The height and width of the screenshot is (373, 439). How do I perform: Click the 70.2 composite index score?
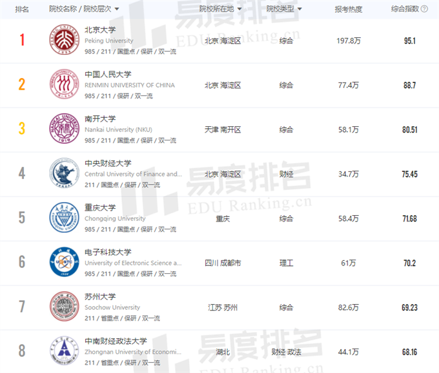(409, 263)
